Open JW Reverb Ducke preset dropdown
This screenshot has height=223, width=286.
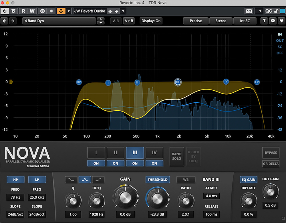click(x=123, y=11)
